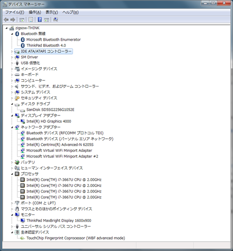The image size is (233, 251).
Task: Click the monitor icon beside ThinkPad MaxBright Display
Action: 23,221
